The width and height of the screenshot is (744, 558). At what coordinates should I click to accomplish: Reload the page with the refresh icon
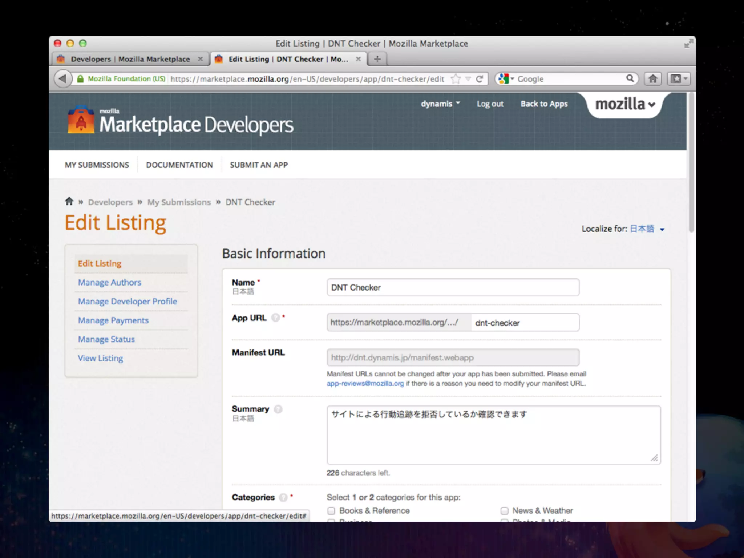(480, 79)
